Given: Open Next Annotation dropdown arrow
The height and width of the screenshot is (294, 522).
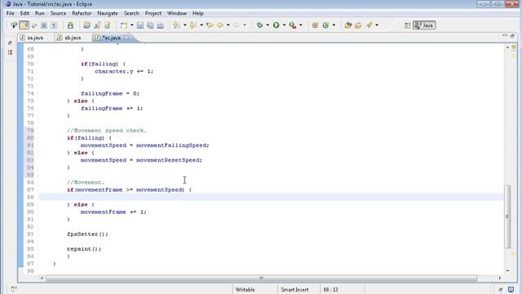Looking at the screenshot, I should tap(185, 25).
